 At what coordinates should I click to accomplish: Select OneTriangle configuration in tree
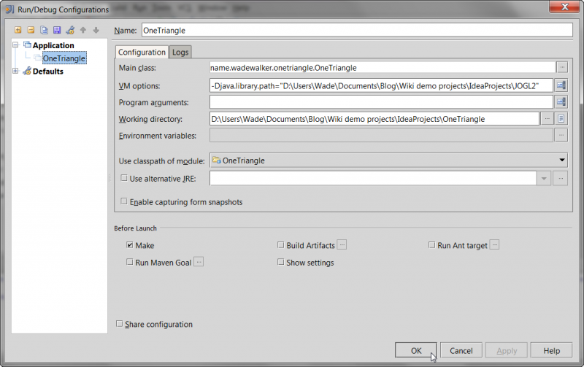(64, 58)
